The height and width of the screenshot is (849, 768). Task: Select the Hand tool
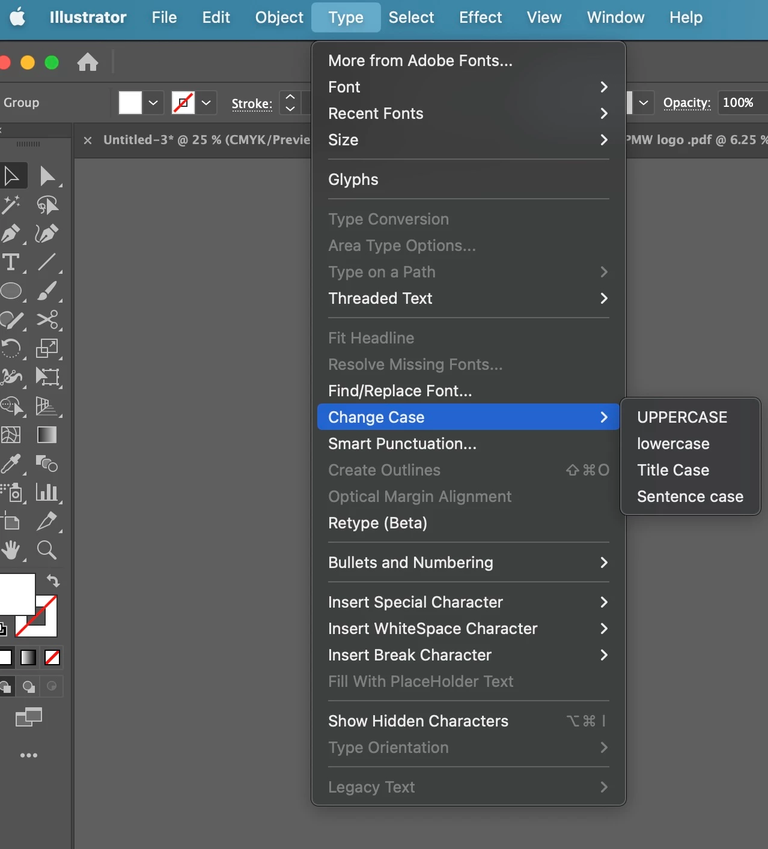[12, 551]
